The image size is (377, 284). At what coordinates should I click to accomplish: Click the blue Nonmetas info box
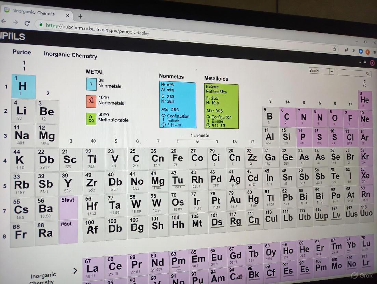pos(178,105)
